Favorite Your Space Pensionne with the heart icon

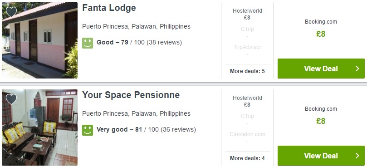point(11,99)
